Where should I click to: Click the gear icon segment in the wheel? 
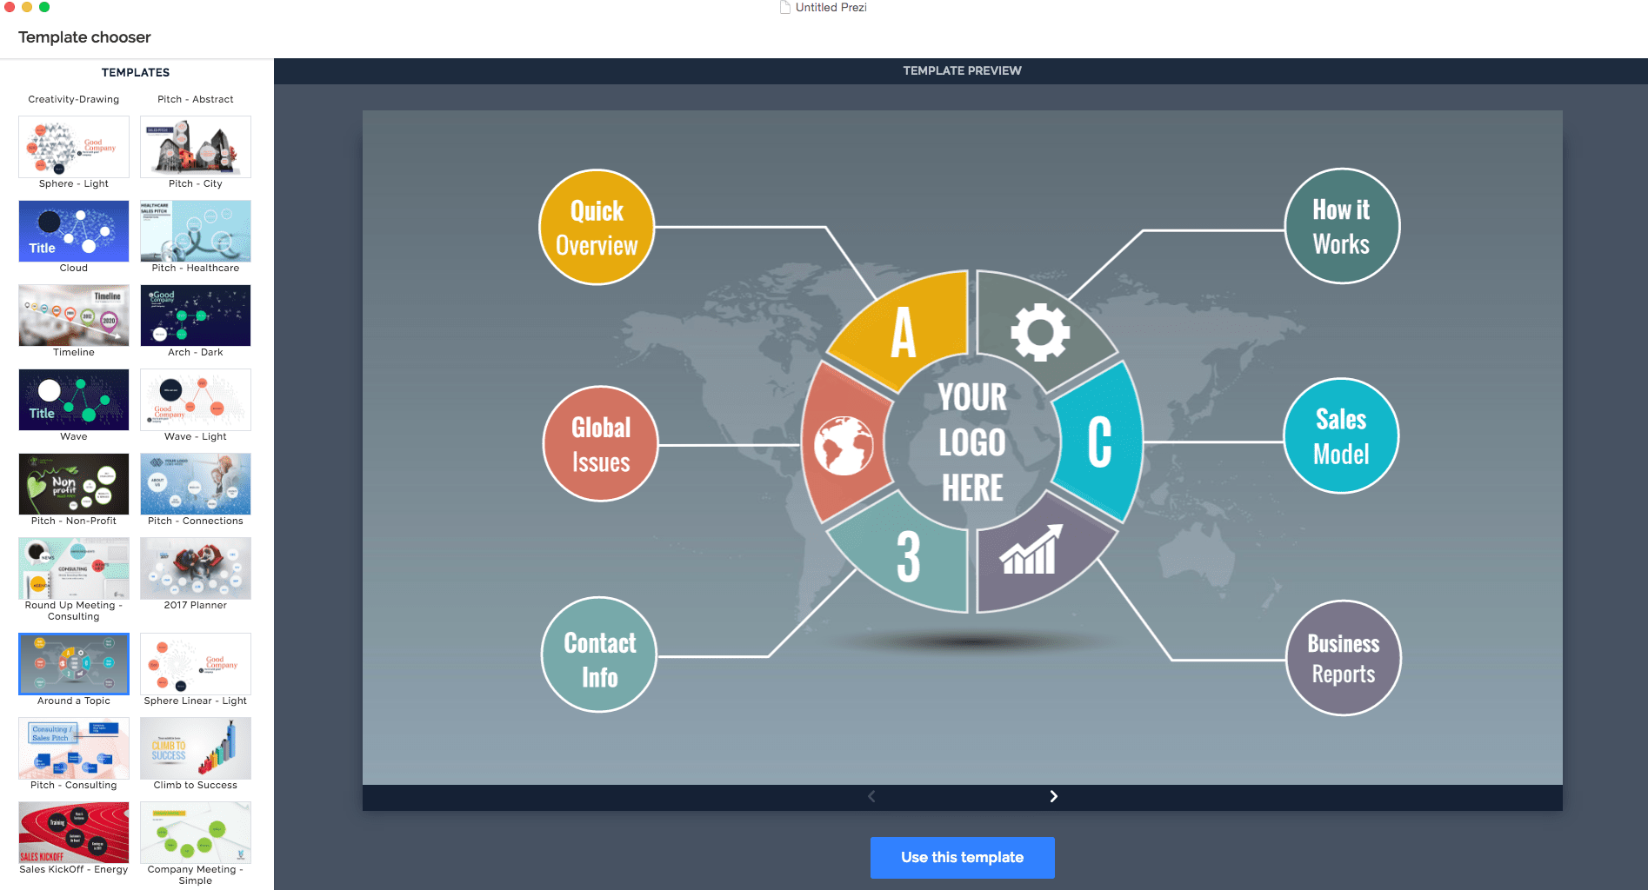[1042, 332]
